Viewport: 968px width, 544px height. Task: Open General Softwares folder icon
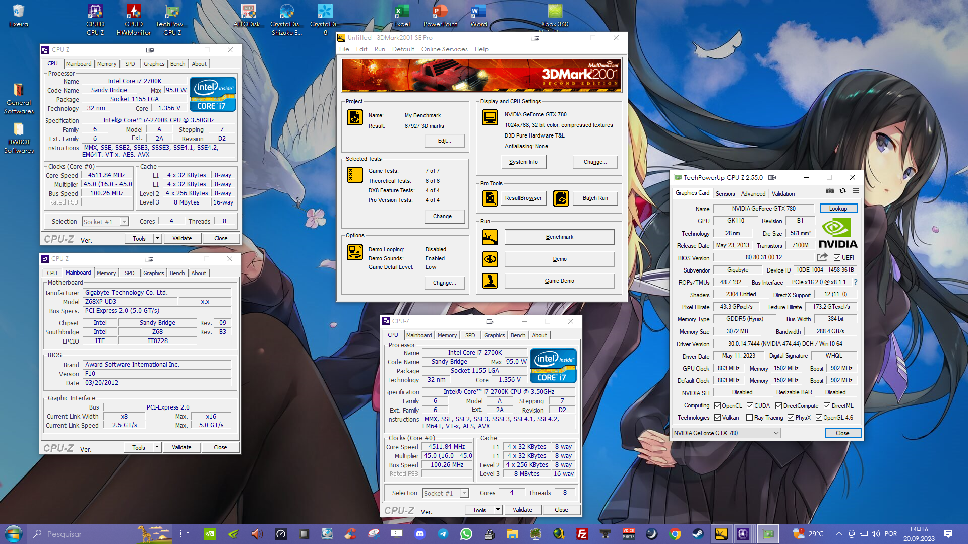(19, 98)
